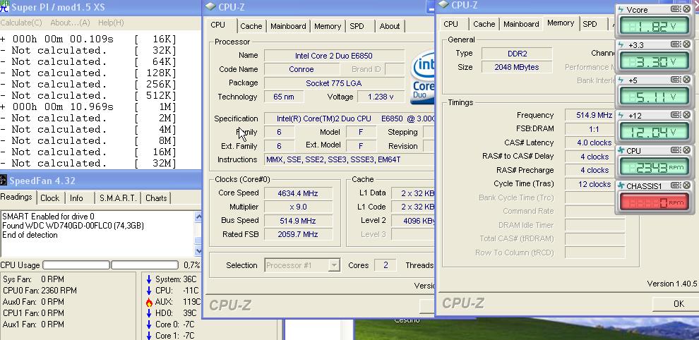Click processor Name field Intel Core 2 Duo E6850
Viewport: 699px width, 340px height.
334,56
